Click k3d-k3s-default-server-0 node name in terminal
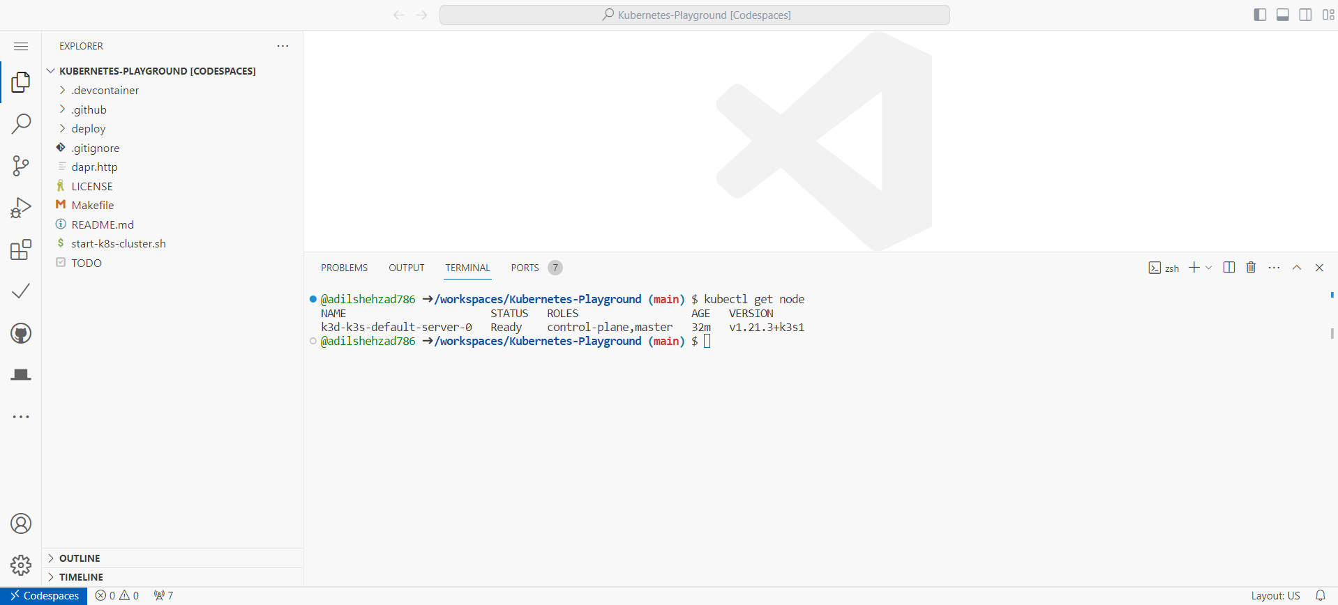 click(x=396, y=327)
